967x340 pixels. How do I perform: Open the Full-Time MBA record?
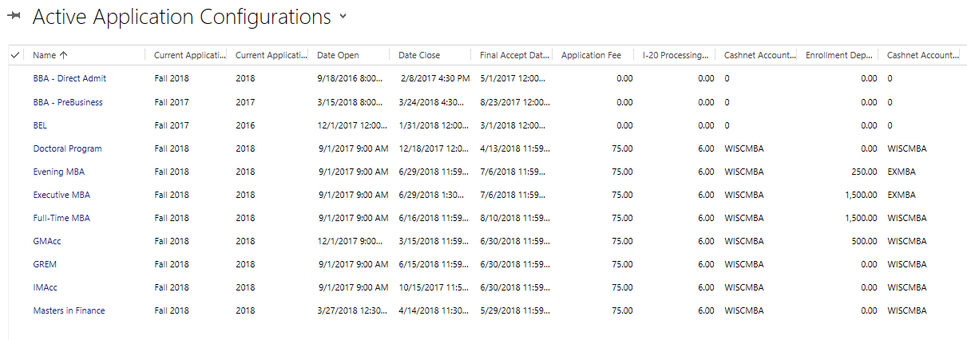click(x=60, y=218)
